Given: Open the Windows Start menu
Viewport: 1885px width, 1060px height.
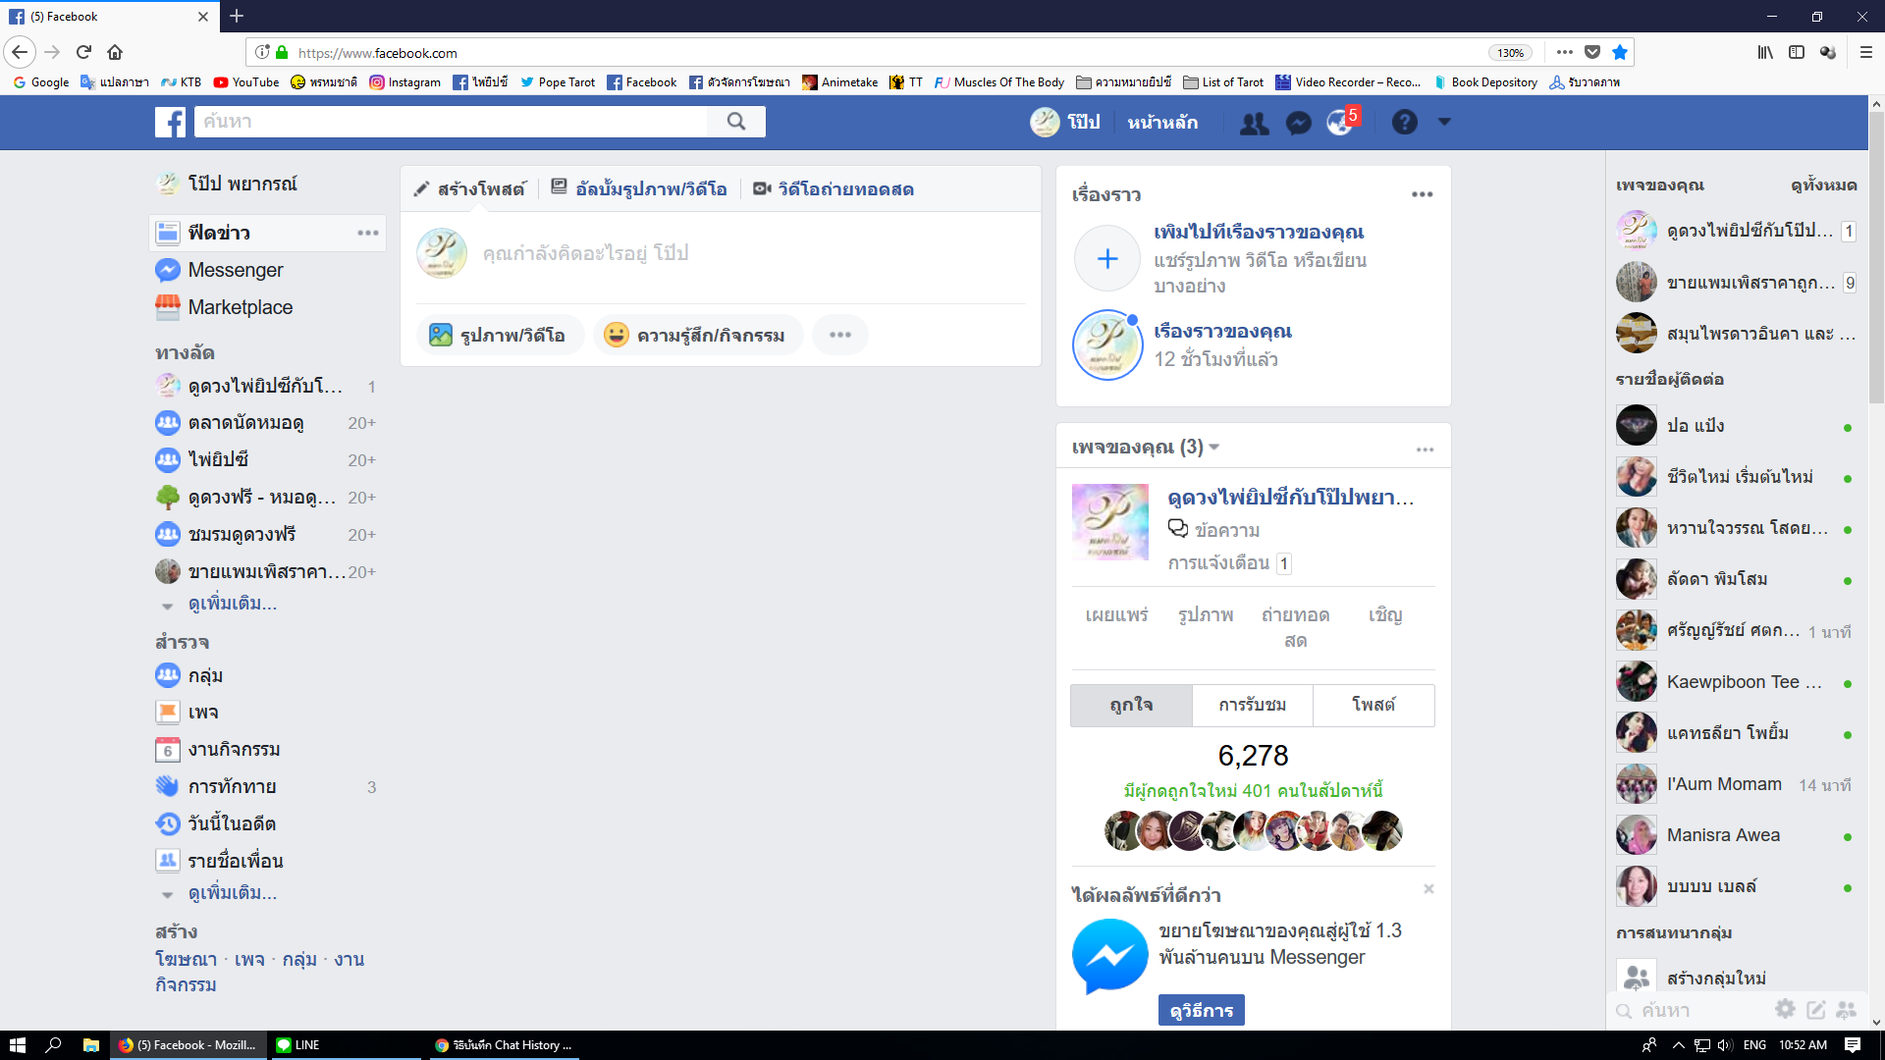Looking at the screenshot, I should pyautogui.click(x=17, y=1045).
